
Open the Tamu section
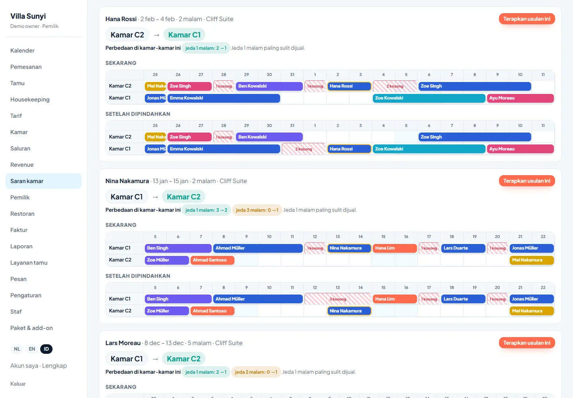tap(43, 83)
